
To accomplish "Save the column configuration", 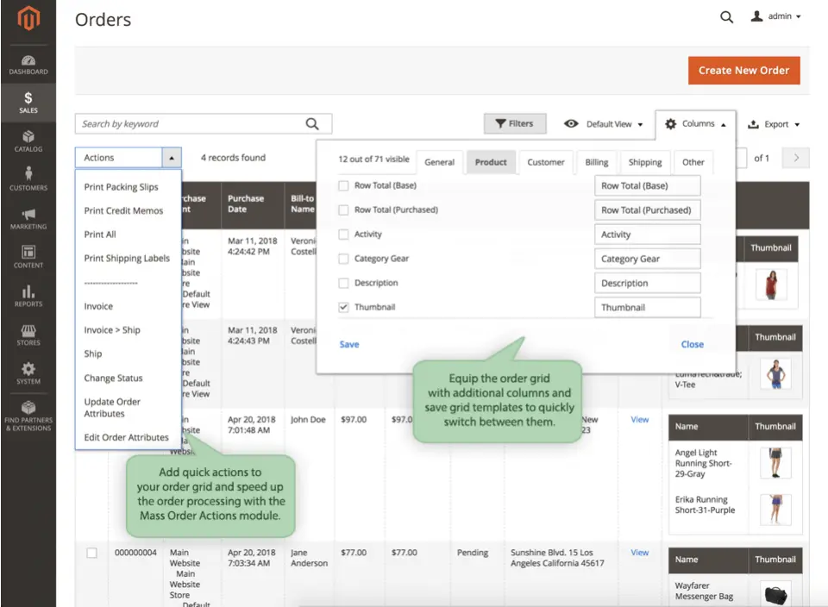I will pos(348,344).
